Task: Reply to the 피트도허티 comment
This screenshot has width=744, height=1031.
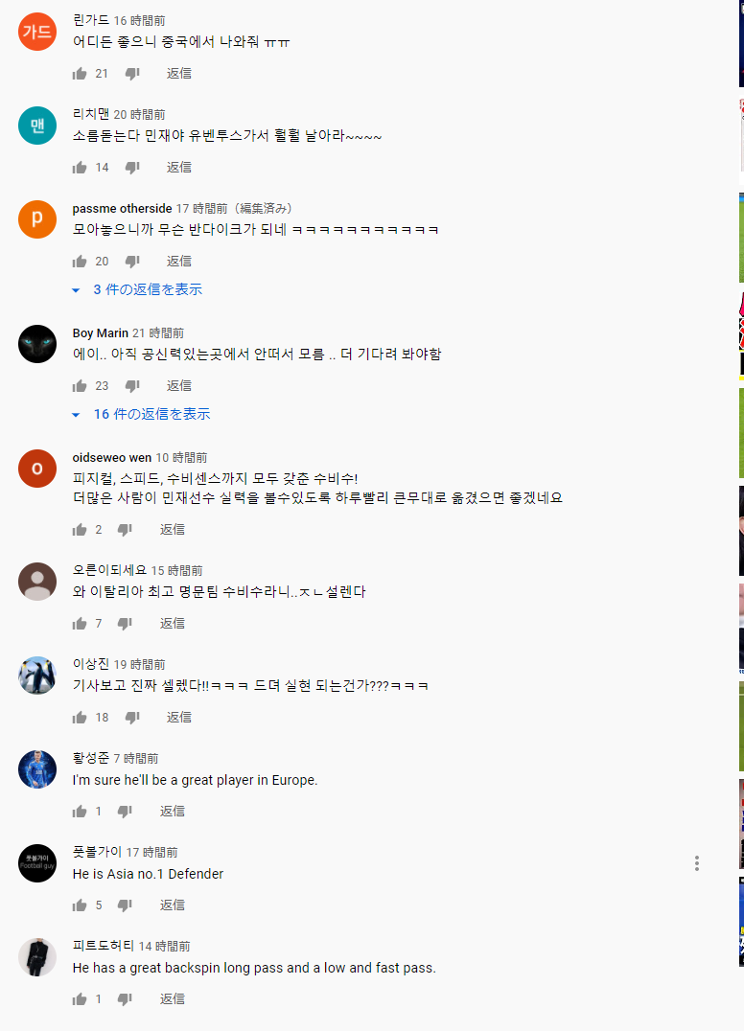Action: click(173, 999)
